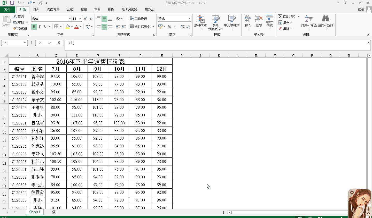Toggle align text left

pyautogui.click(x=99, y=27)
